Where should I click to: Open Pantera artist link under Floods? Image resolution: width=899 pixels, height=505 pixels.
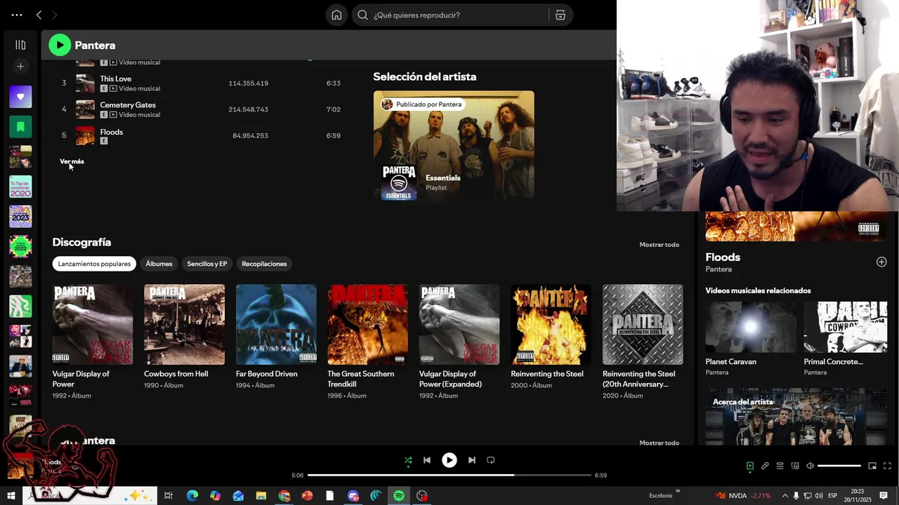pos(718,269)
